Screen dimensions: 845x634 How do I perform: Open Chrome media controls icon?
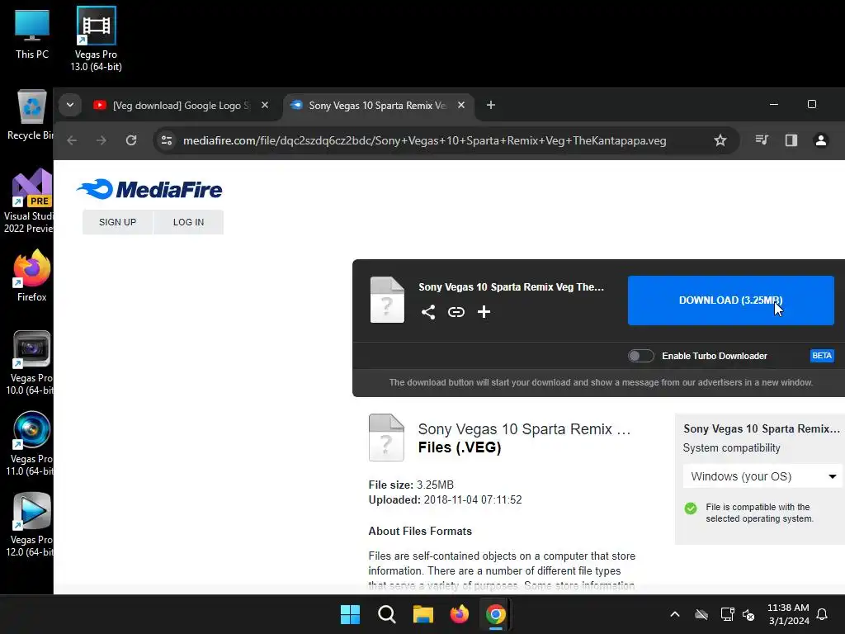tap(762, 140)
